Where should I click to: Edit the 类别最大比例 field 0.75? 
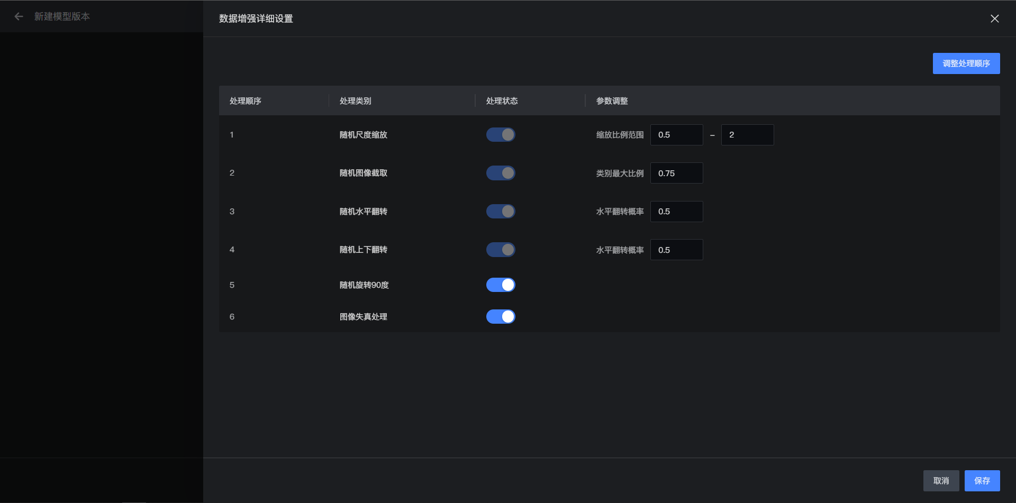pyautogui.click(x=677, y=173)
